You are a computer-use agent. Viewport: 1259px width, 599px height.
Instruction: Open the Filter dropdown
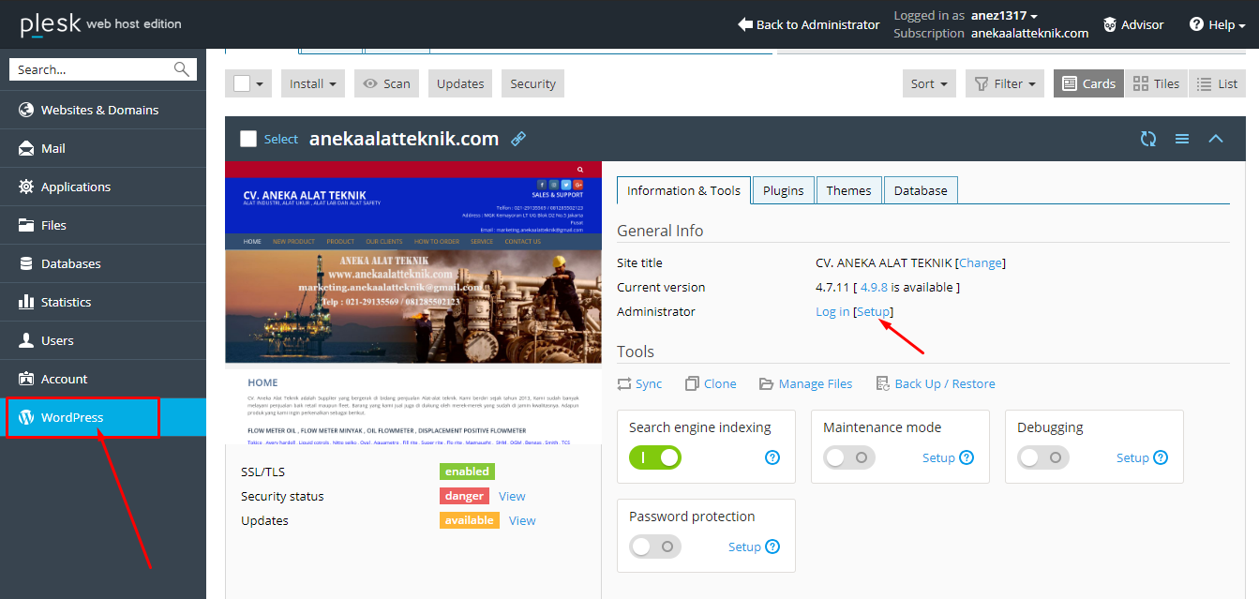[x=1005, y=83]
